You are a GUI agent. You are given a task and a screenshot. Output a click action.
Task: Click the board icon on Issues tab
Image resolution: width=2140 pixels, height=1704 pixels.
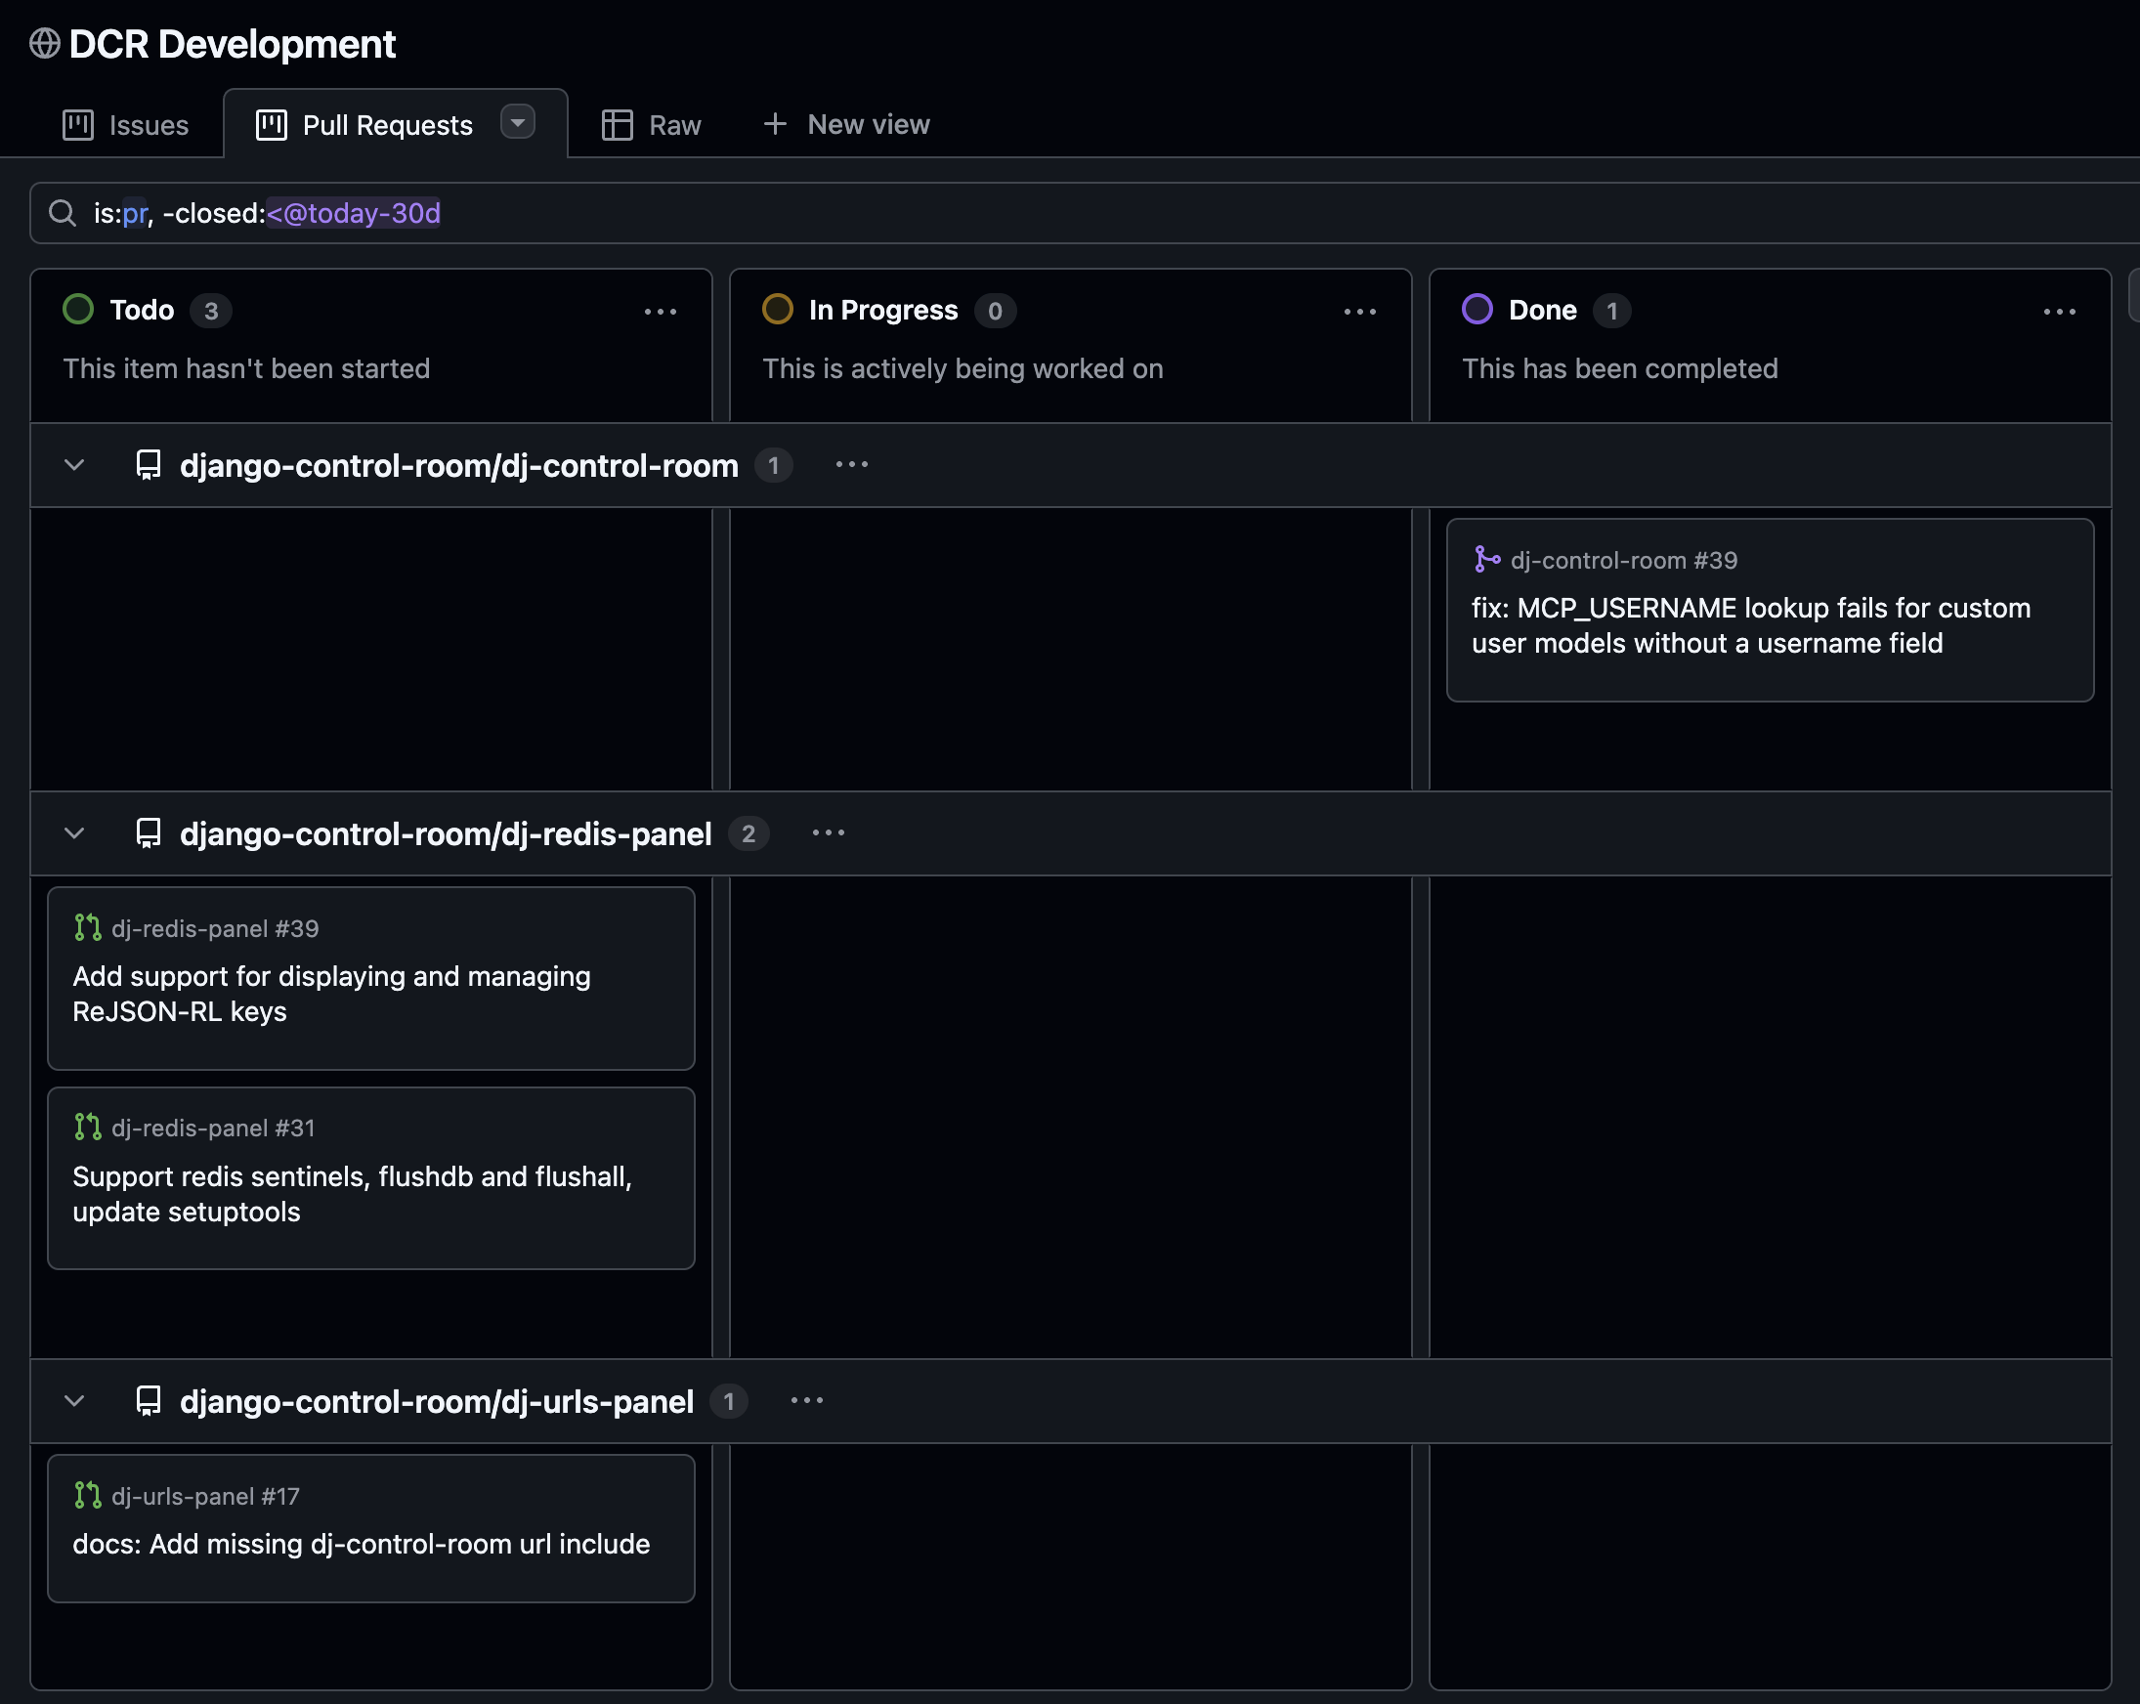point(78,125)
